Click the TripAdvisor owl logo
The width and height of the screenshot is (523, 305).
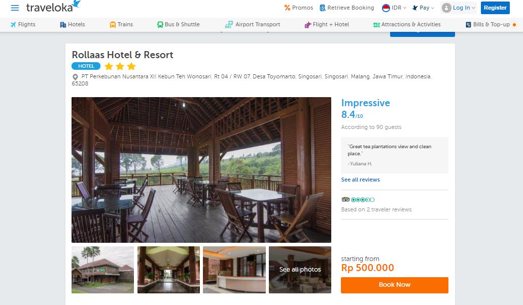(345, 200)
